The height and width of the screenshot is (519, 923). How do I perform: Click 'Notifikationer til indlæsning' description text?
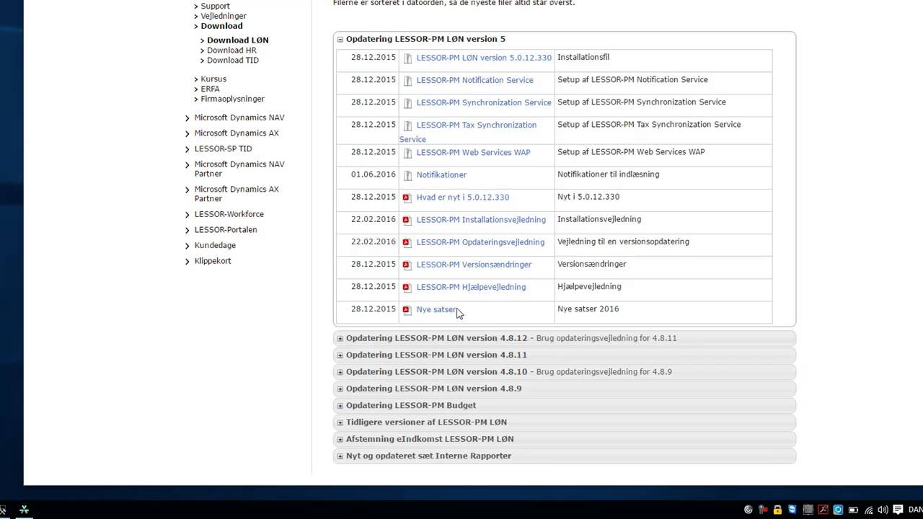(608, 174)
